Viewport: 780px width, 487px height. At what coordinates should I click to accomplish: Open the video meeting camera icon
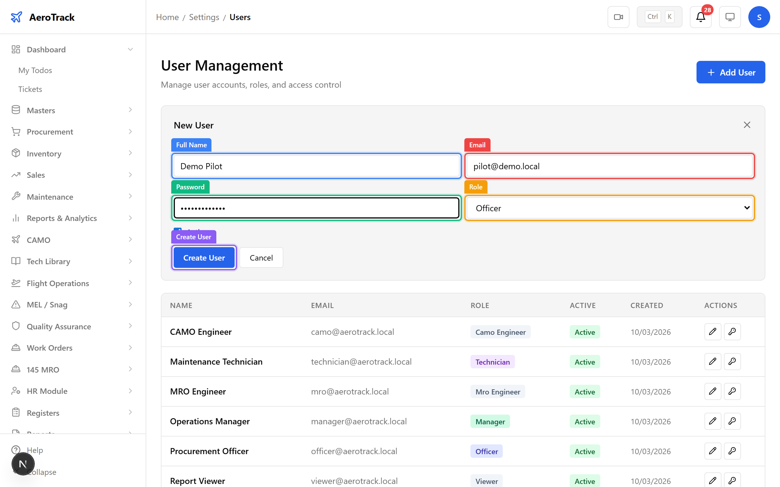618,17
